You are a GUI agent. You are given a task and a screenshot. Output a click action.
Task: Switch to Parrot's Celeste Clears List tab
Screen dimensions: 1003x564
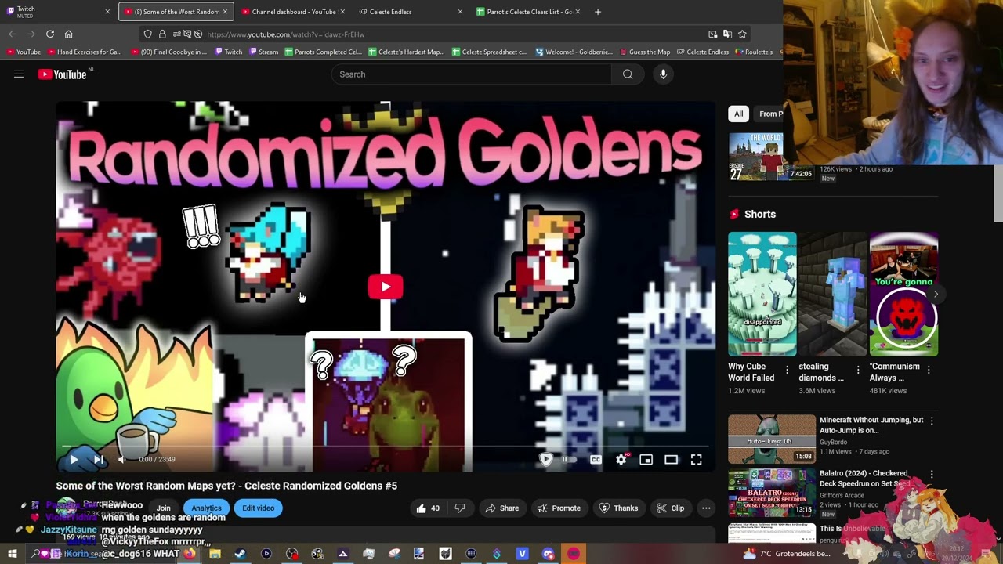(528, 12)
